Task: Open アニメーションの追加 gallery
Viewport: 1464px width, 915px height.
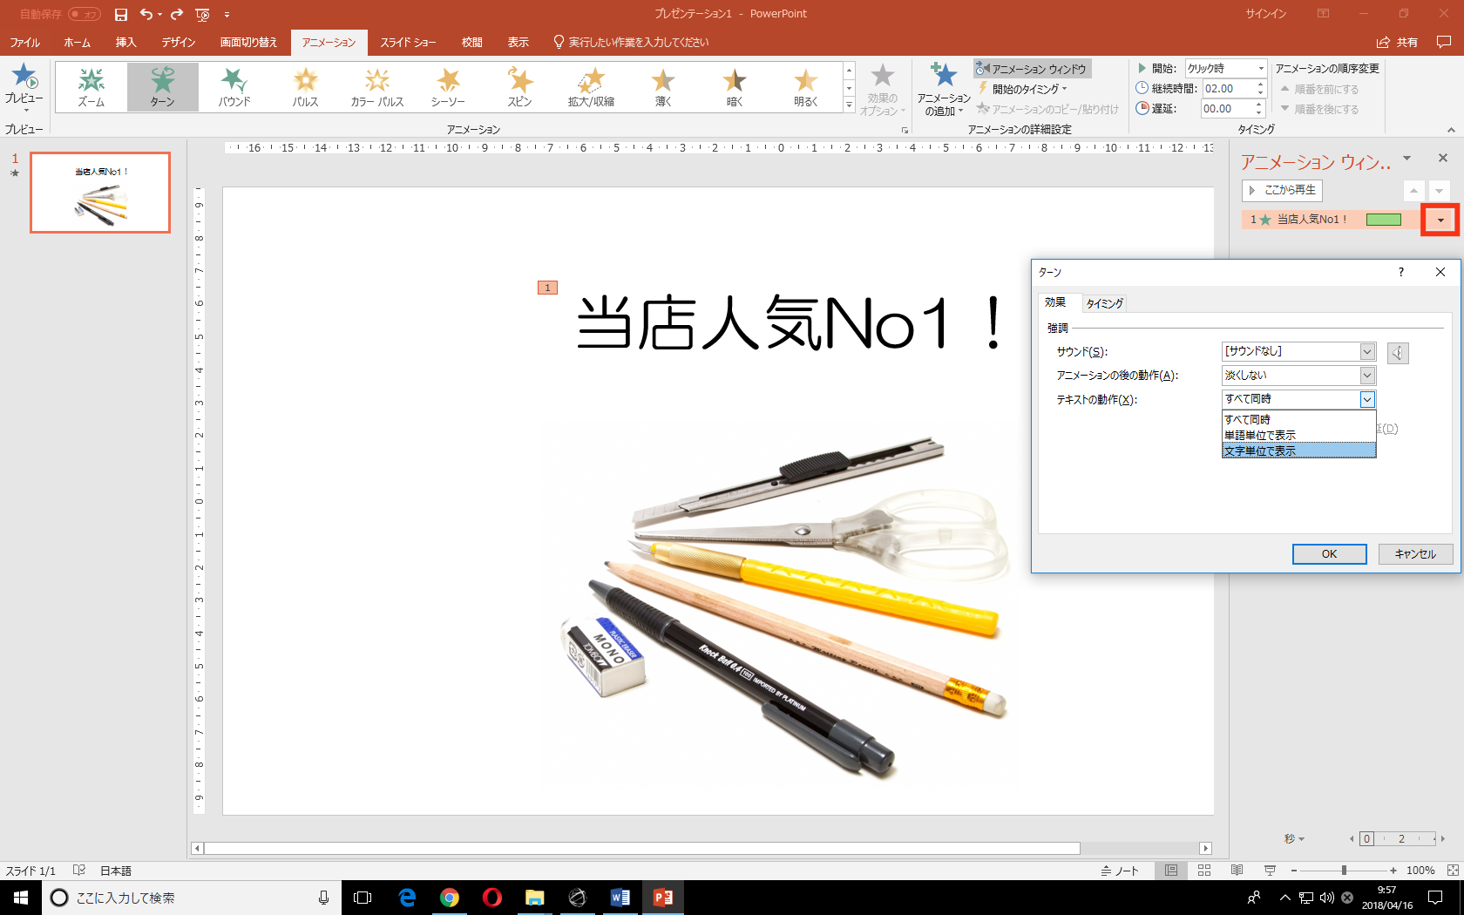Action: 944,89
